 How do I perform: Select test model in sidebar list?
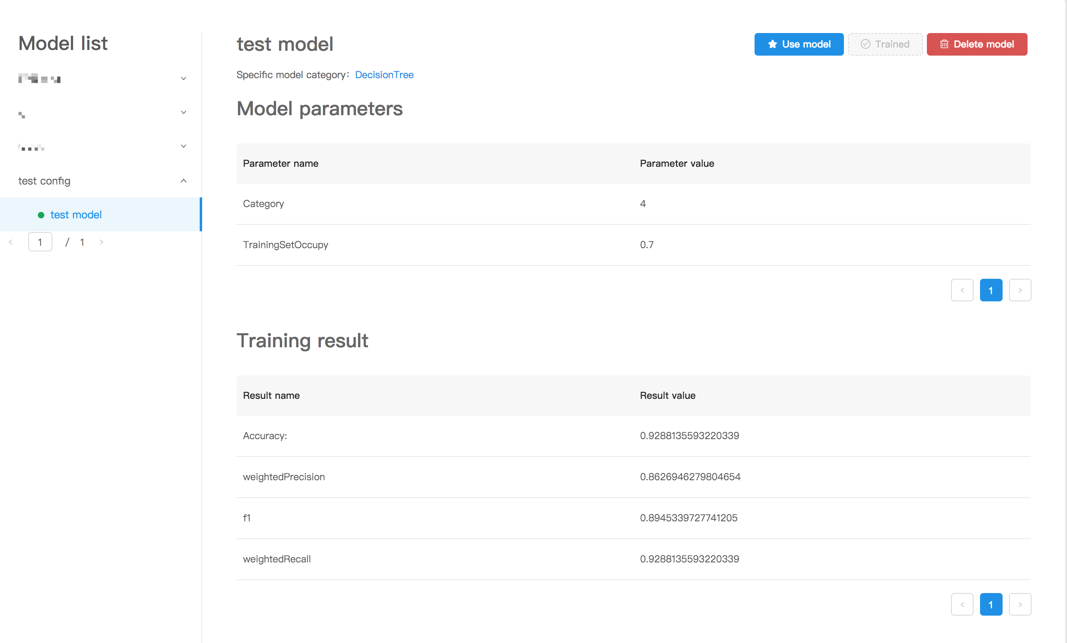pos(76,215)
